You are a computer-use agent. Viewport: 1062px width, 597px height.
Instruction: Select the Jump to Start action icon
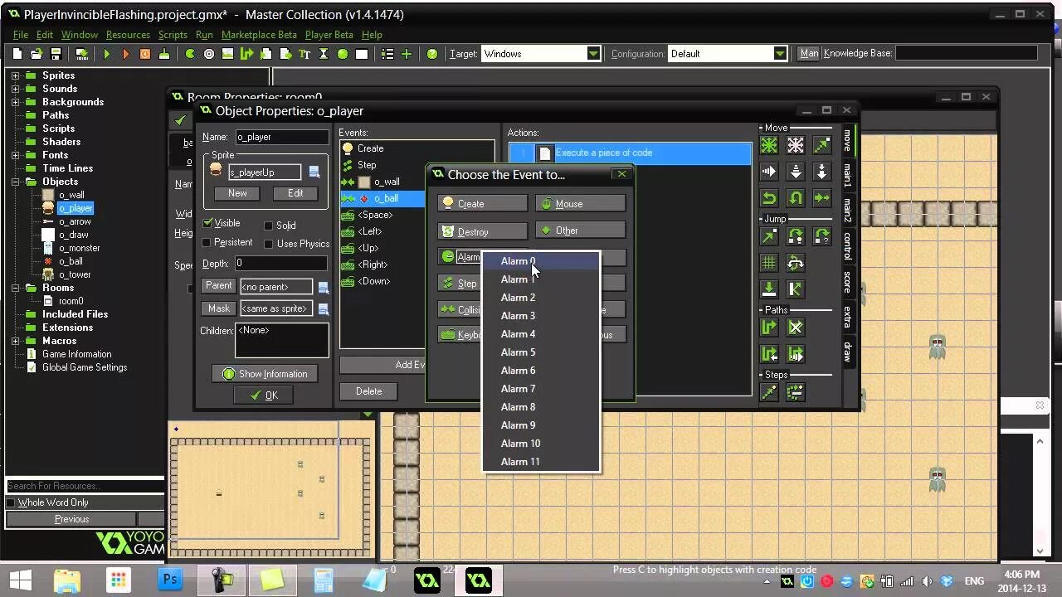(x=796, y=236)
